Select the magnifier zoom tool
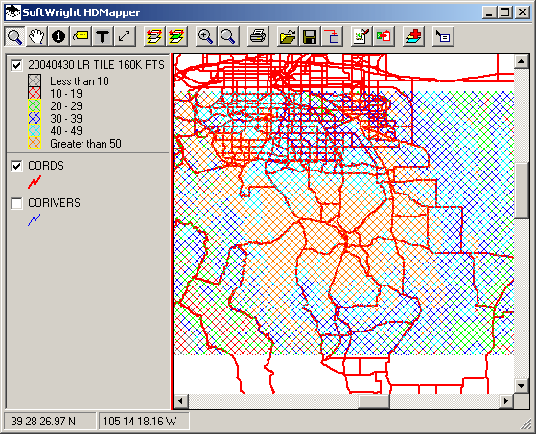The height and width of the screenshot is (434, 536). click(x=14, y=36)
